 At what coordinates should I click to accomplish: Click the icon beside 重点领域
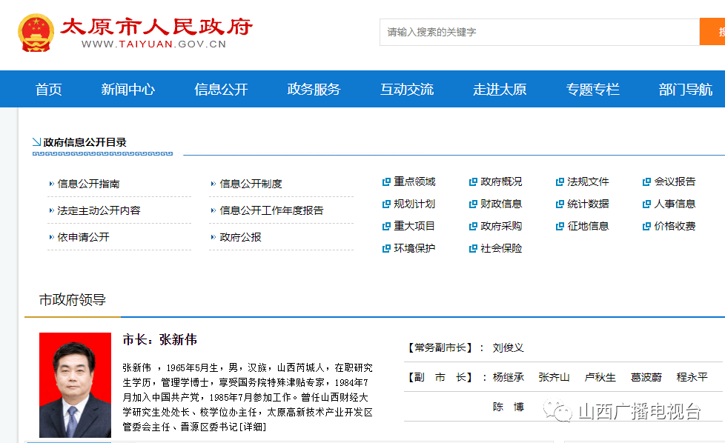[x=386, y=182]
